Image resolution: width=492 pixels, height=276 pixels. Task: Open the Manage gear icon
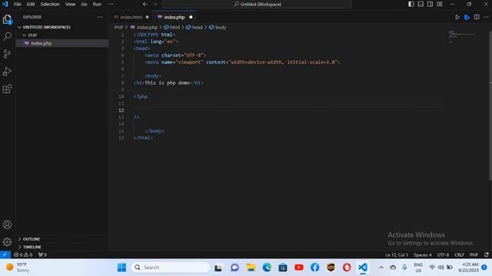point(7,242)
